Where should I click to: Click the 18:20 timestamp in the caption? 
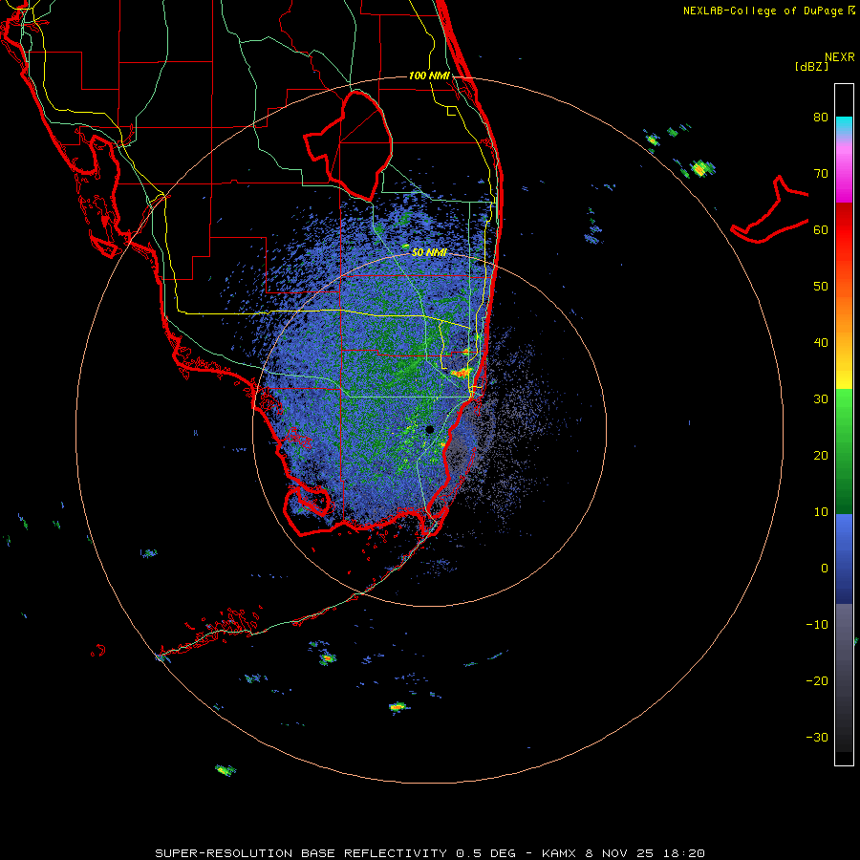pos(683,853)
